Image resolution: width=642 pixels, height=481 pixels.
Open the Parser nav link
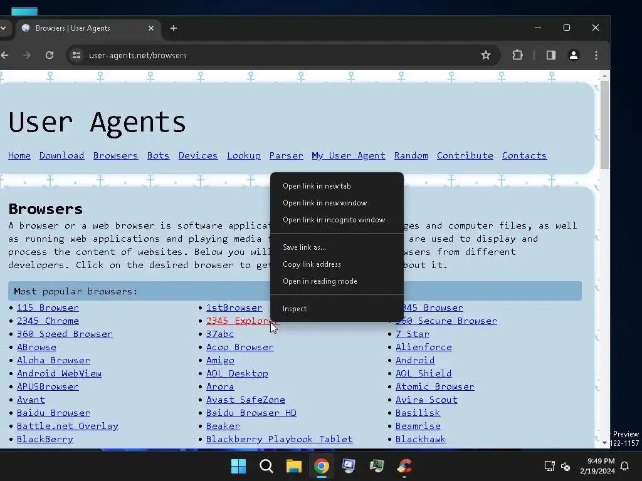click(286, 155)
